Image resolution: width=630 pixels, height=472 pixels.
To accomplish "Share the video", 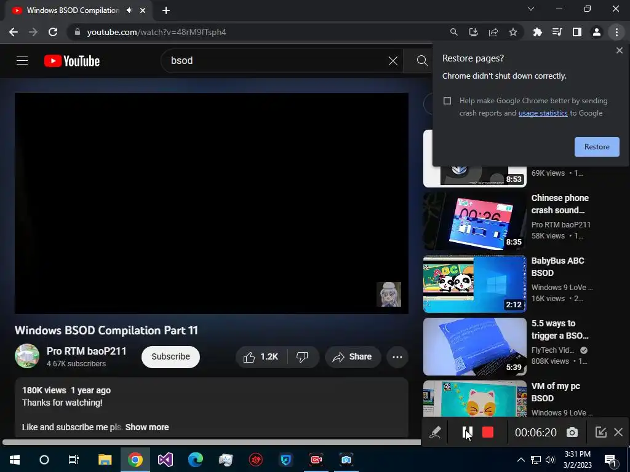I will 353,357.
